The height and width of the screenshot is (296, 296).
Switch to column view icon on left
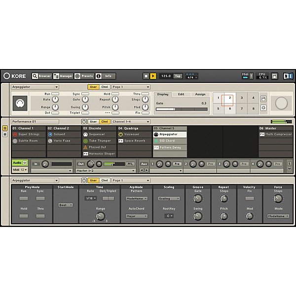5,135
